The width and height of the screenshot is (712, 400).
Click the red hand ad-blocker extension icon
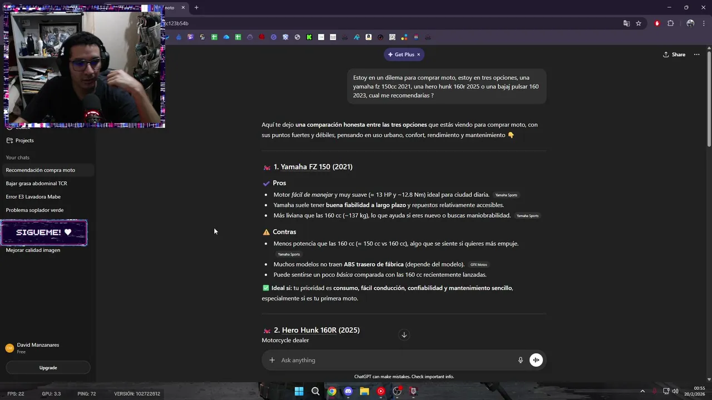[657, 23]
